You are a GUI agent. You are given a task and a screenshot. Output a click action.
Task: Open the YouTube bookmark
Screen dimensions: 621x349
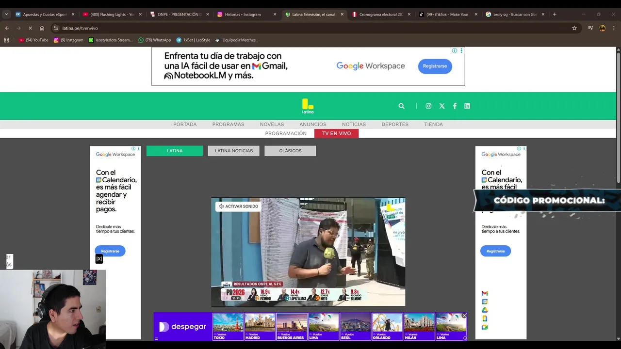click(33, 40)
